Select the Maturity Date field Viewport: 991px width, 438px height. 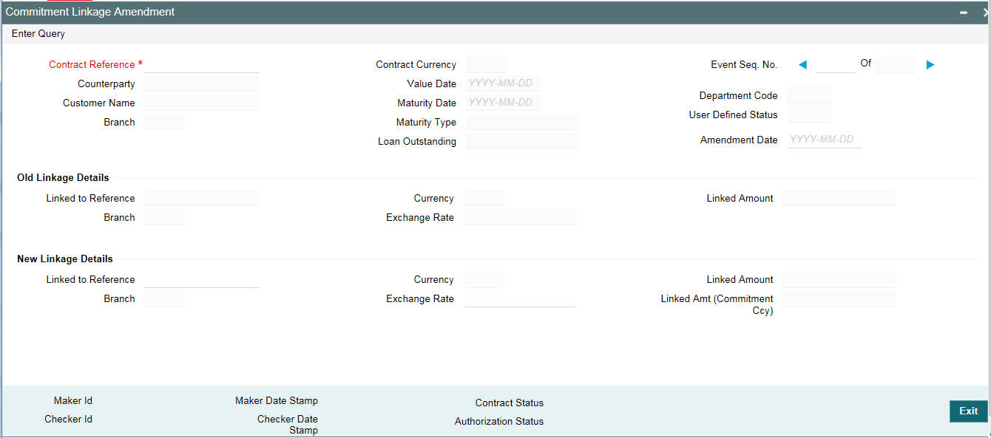[x=504, y=103]
